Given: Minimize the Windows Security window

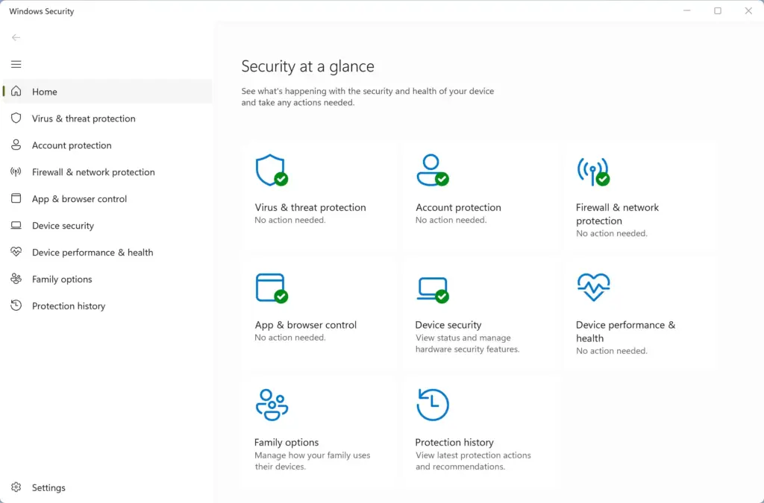Looking at the screenshot, I should (687, 10).
